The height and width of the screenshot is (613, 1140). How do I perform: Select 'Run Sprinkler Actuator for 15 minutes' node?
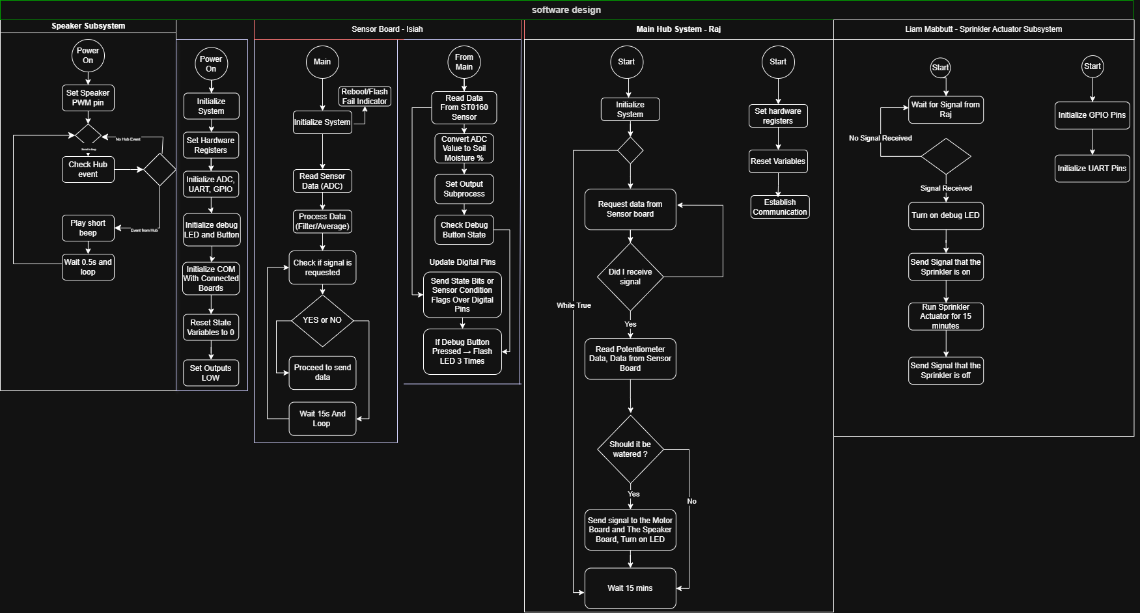coord(945,316)
